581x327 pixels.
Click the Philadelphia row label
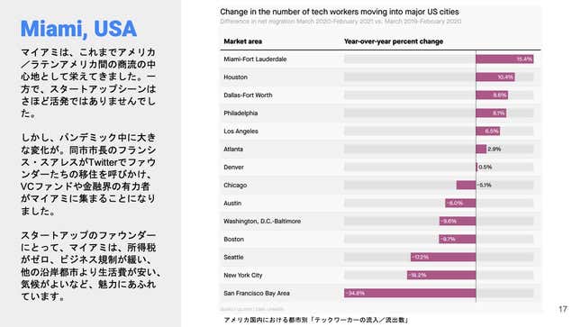tap(241, 114)
